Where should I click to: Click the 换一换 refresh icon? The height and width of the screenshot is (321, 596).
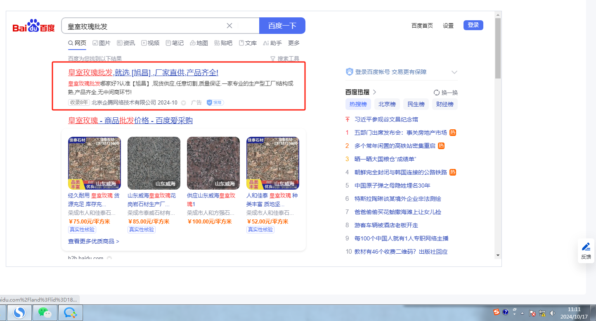coord(437,93)
